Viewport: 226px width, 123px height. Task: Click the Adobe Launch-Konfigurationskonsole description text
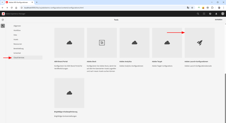pyautogui.click(x=198, y=66)
